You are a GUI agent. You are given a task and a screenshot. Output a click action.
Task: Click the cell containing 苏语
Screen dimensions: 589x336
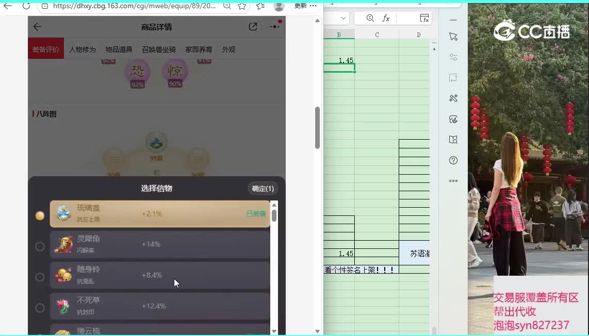[414, 254]
